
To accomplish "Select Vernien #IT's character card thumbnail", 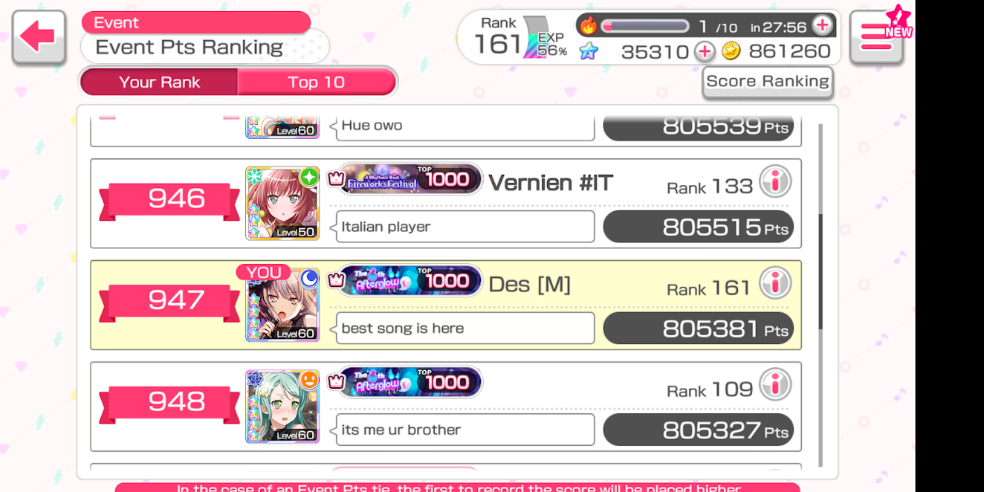I will pos(282,203).
